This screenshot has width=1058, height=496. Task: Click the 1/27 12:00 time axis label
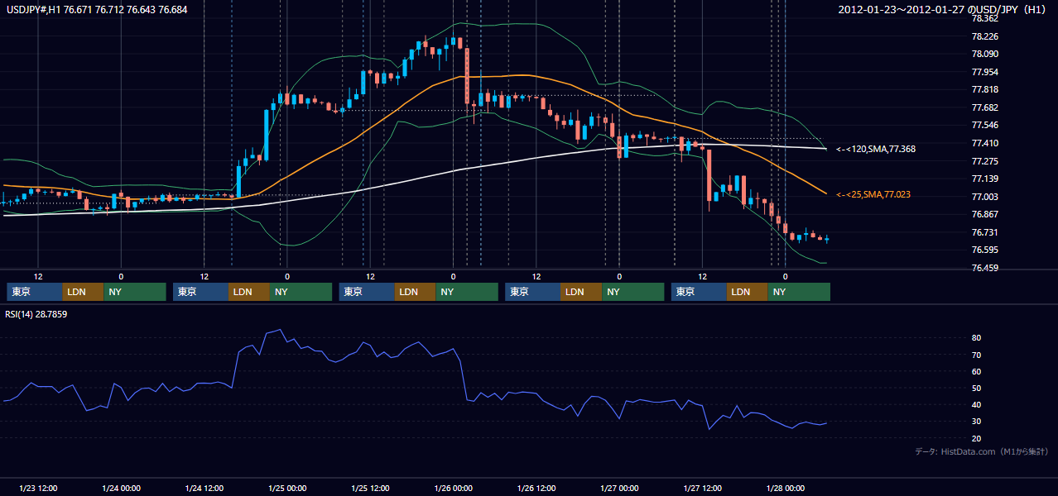tap(702, 488)
